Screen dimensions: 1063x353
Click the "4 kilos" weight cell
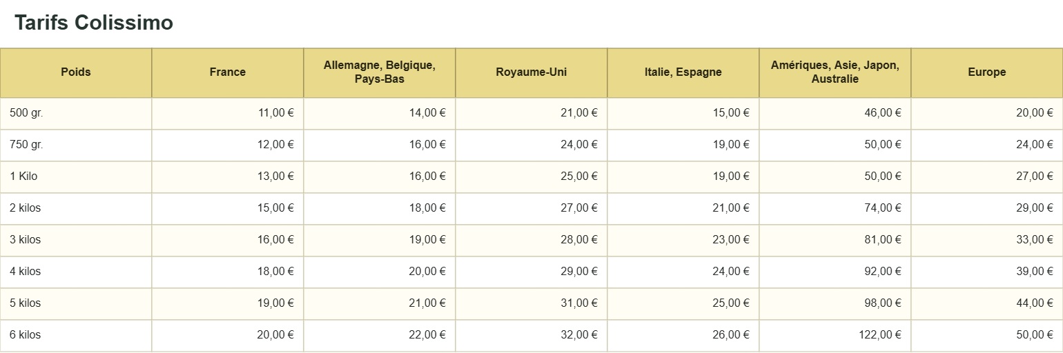coord(76,272)
